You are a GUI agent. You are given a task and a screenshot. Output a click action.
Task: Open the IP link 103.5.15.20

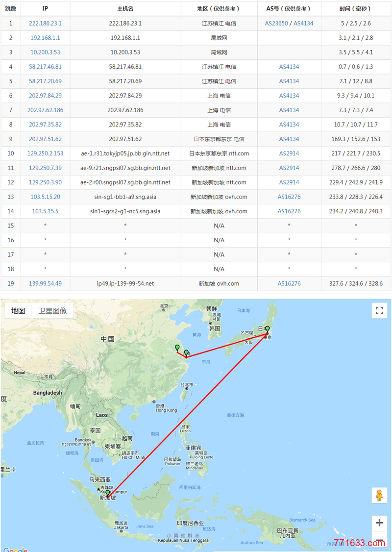tap(46, 197)
